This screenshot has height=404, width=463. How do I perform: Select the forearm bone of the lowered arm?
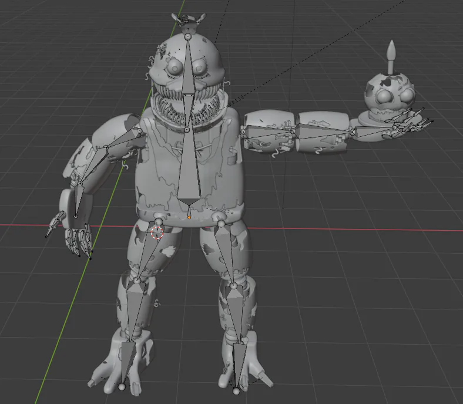92,165
